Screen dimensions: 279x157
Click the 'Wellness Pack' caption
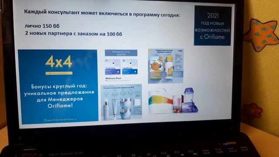(x=113, y=78)
